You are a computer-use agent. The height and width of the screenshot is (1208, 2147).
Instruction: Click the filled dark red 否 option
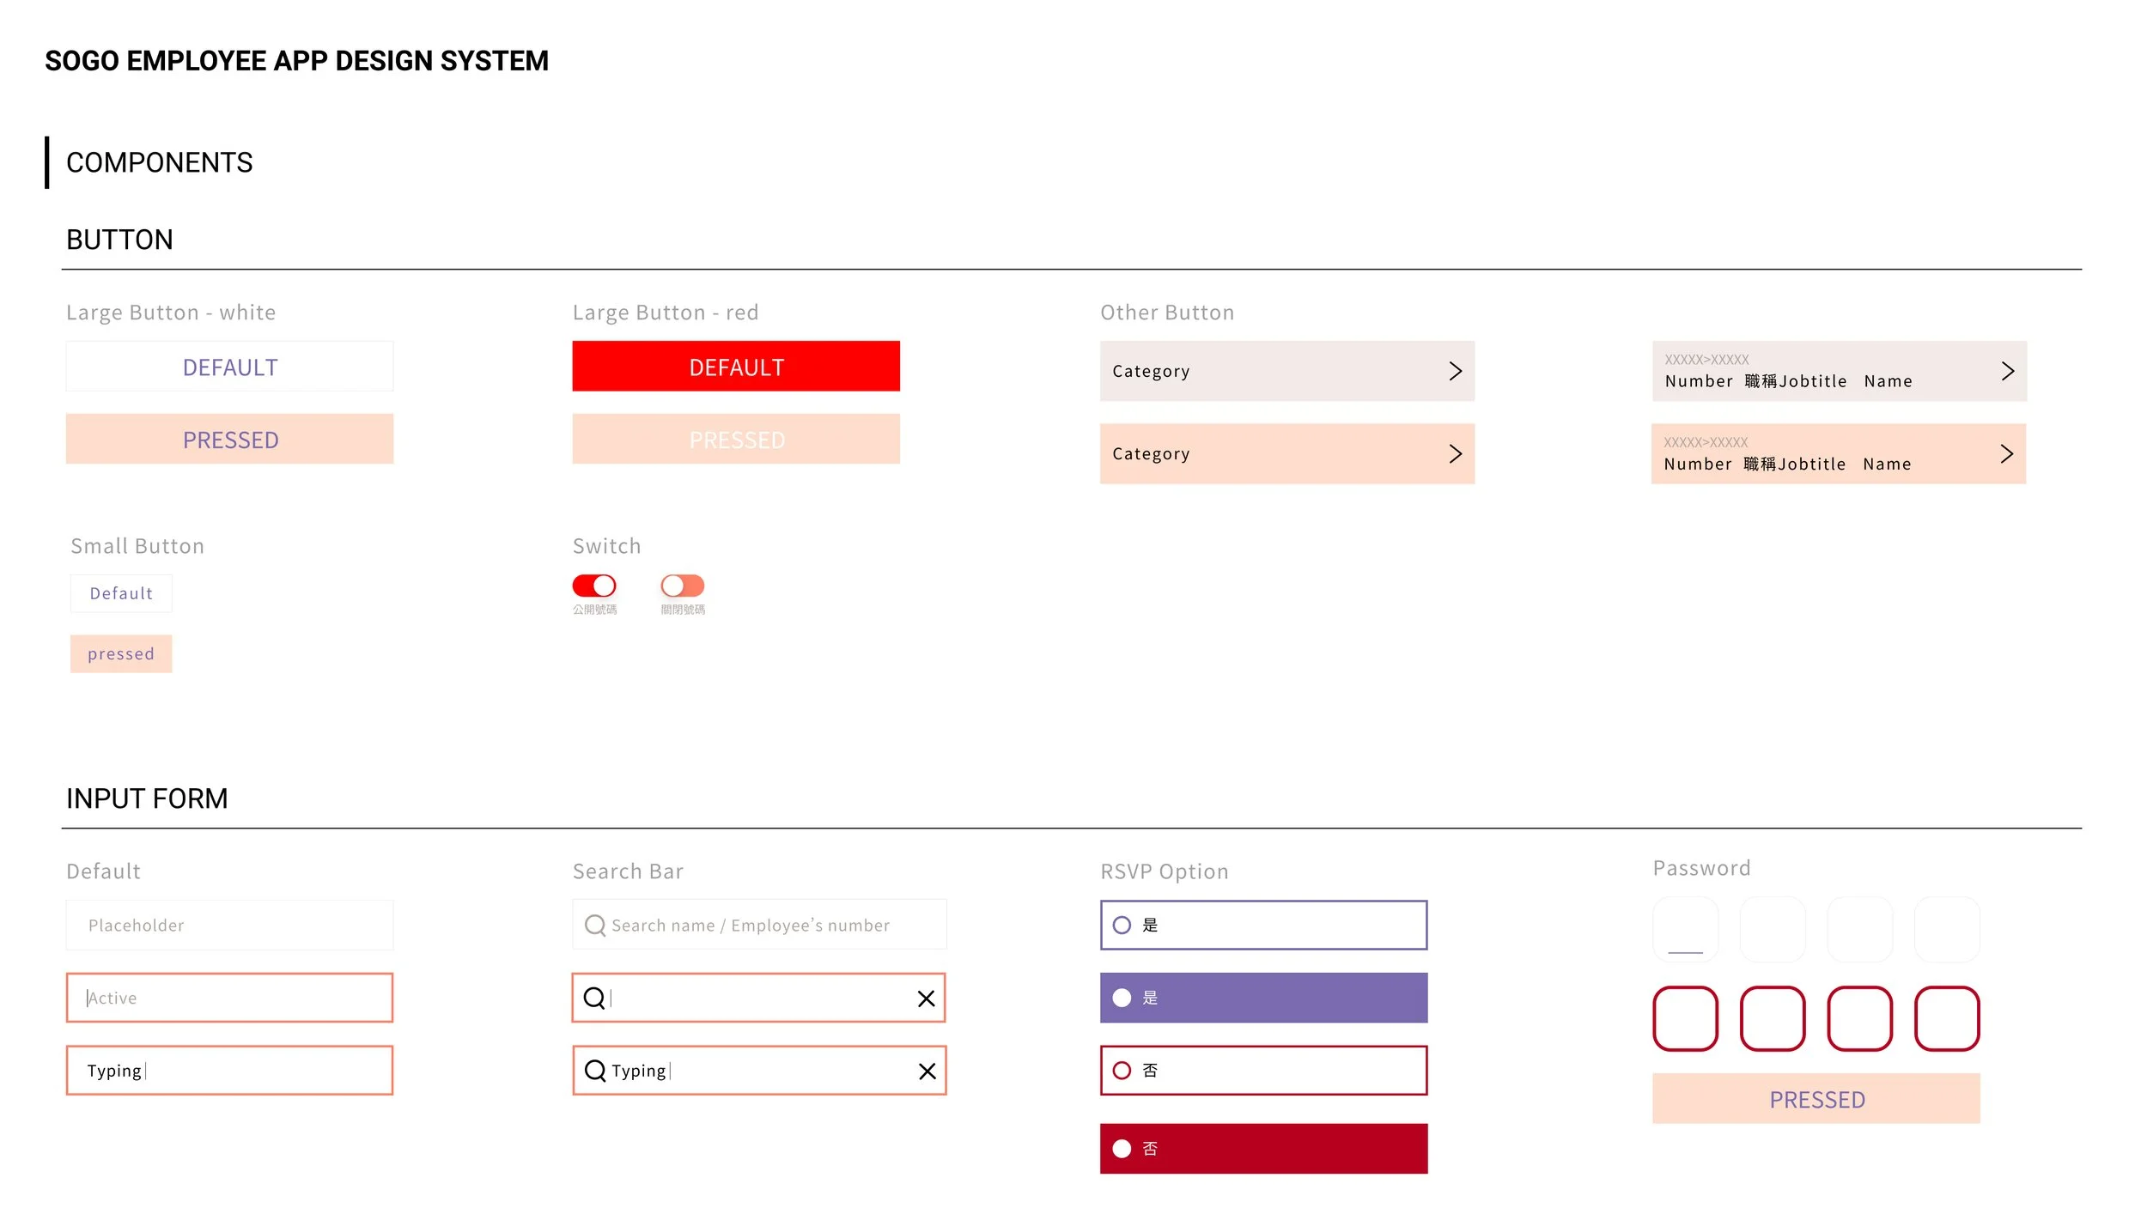point(1262,1148)
